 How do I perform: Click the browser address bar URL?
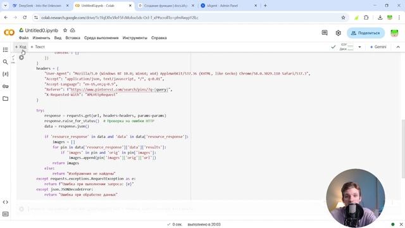coord(120,18)
